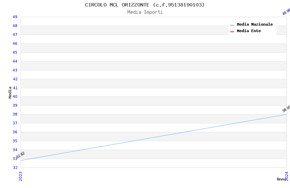Click the 2024 x-axis label
This screenshot has width=290, height=188.
point(287,176)
